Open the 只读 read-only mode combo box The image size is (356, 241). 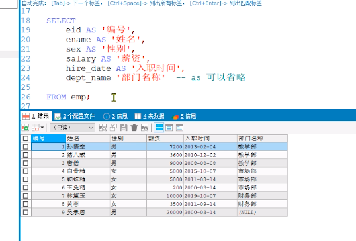pos(72,128)
